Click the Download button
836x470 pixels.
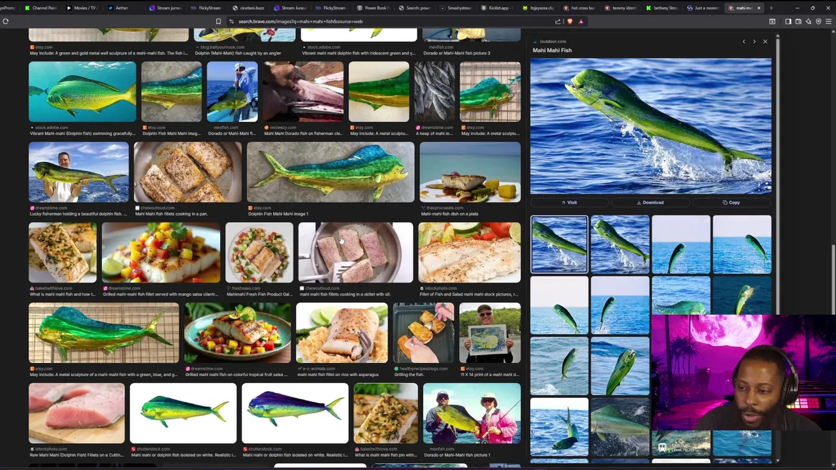coord(650,202)
